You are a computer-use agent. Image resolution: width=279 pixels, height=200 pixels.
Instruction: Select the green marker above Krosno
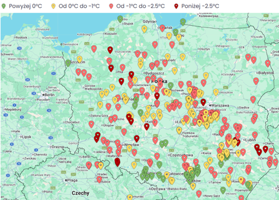[x=223, y=190]
